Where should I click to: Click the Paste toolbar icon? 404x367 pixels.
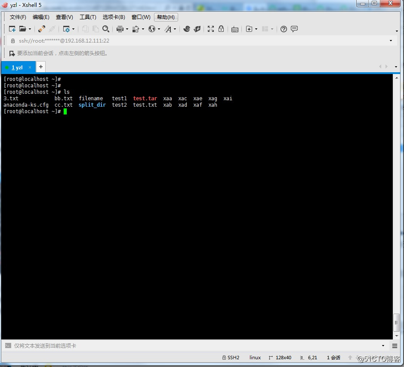pyautogui.click(x=96, y=29)
